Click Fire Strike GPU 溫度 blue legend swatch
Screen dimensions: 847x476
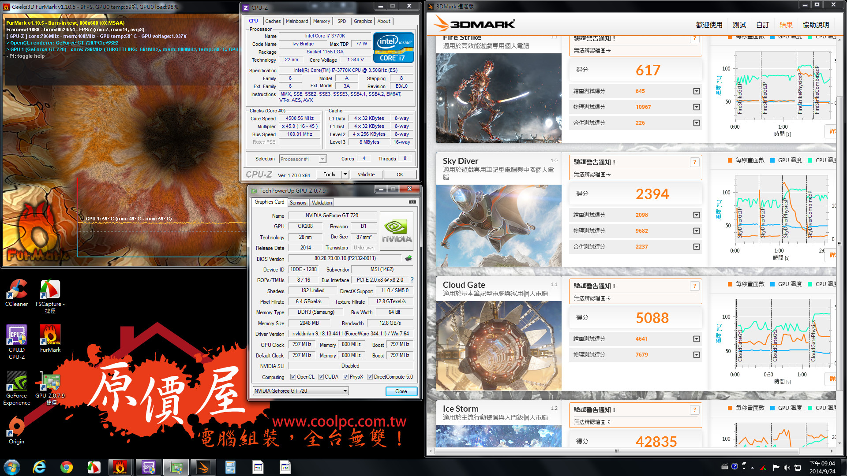pyautogui.click(x=772, y=37)
